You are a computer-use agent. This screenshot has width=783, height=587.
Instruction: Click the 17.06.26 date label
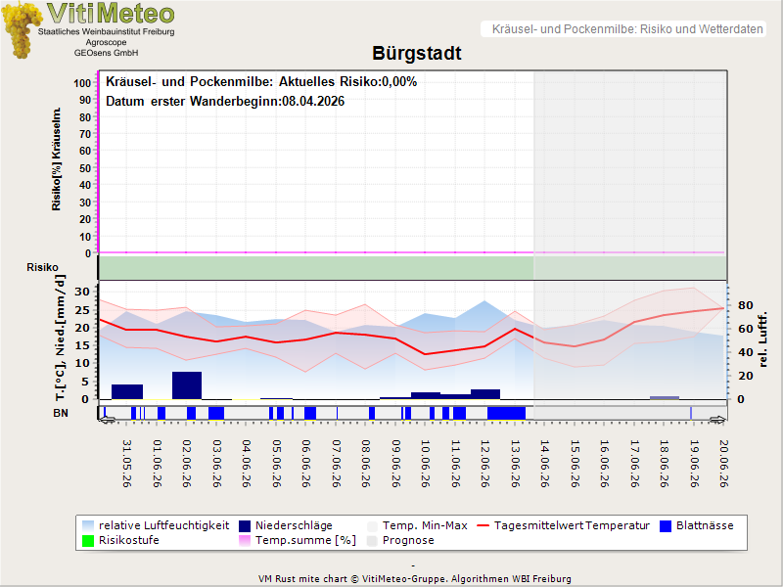tap(634, 463)
